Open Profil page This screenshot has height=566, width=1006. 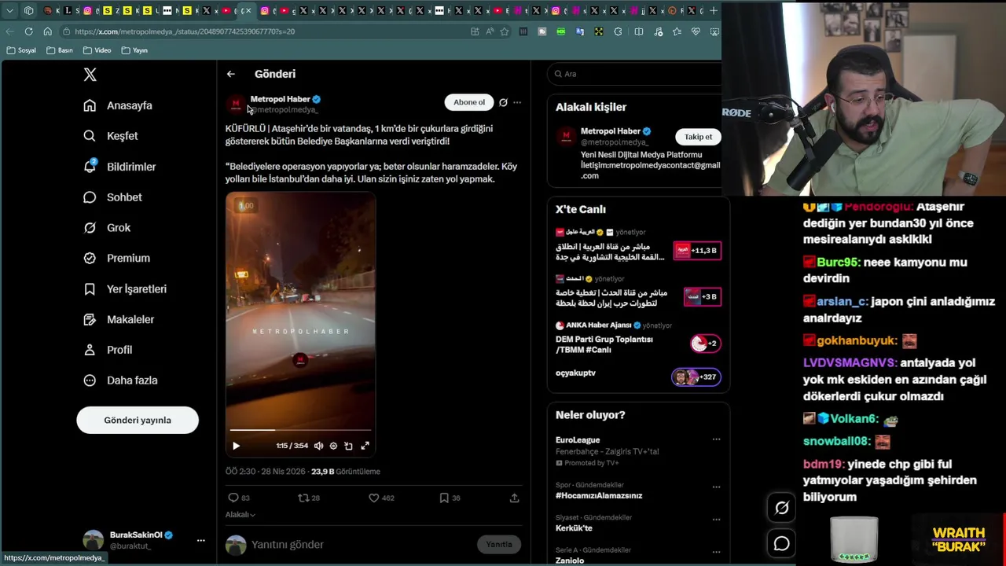click(x=108, y=350)
